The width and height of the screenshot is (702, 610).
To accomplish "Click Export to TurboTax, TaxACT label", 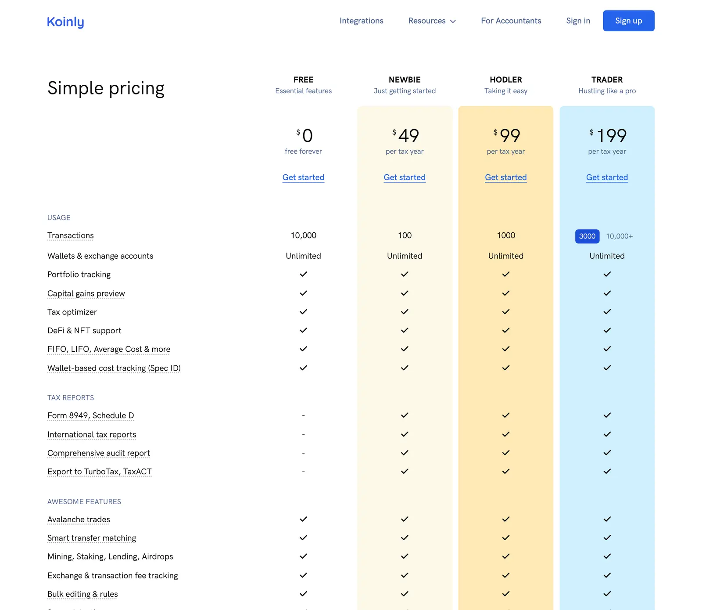I will tap(100, 472).
